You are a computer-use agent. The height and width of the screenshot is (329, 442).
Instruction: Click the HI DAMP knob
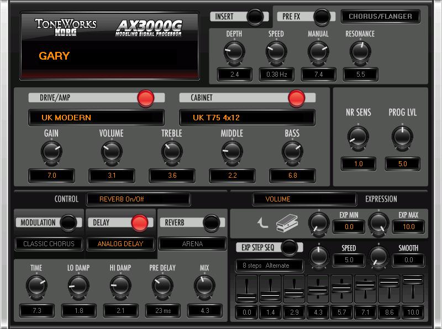(x=120, y=286)
